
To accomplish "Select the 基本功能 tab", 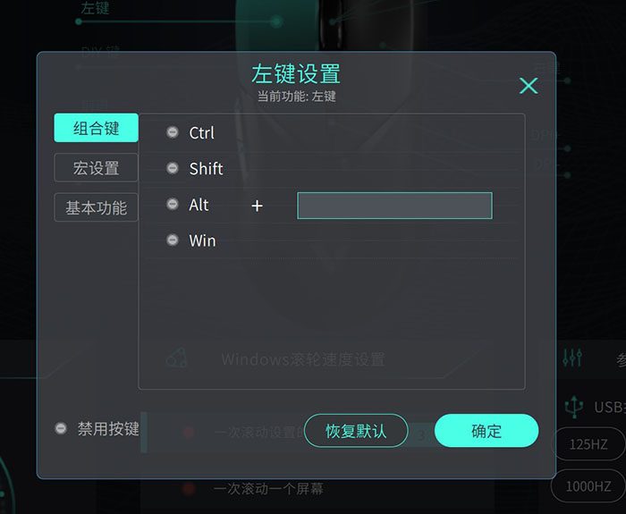I will tap(97, 208).
